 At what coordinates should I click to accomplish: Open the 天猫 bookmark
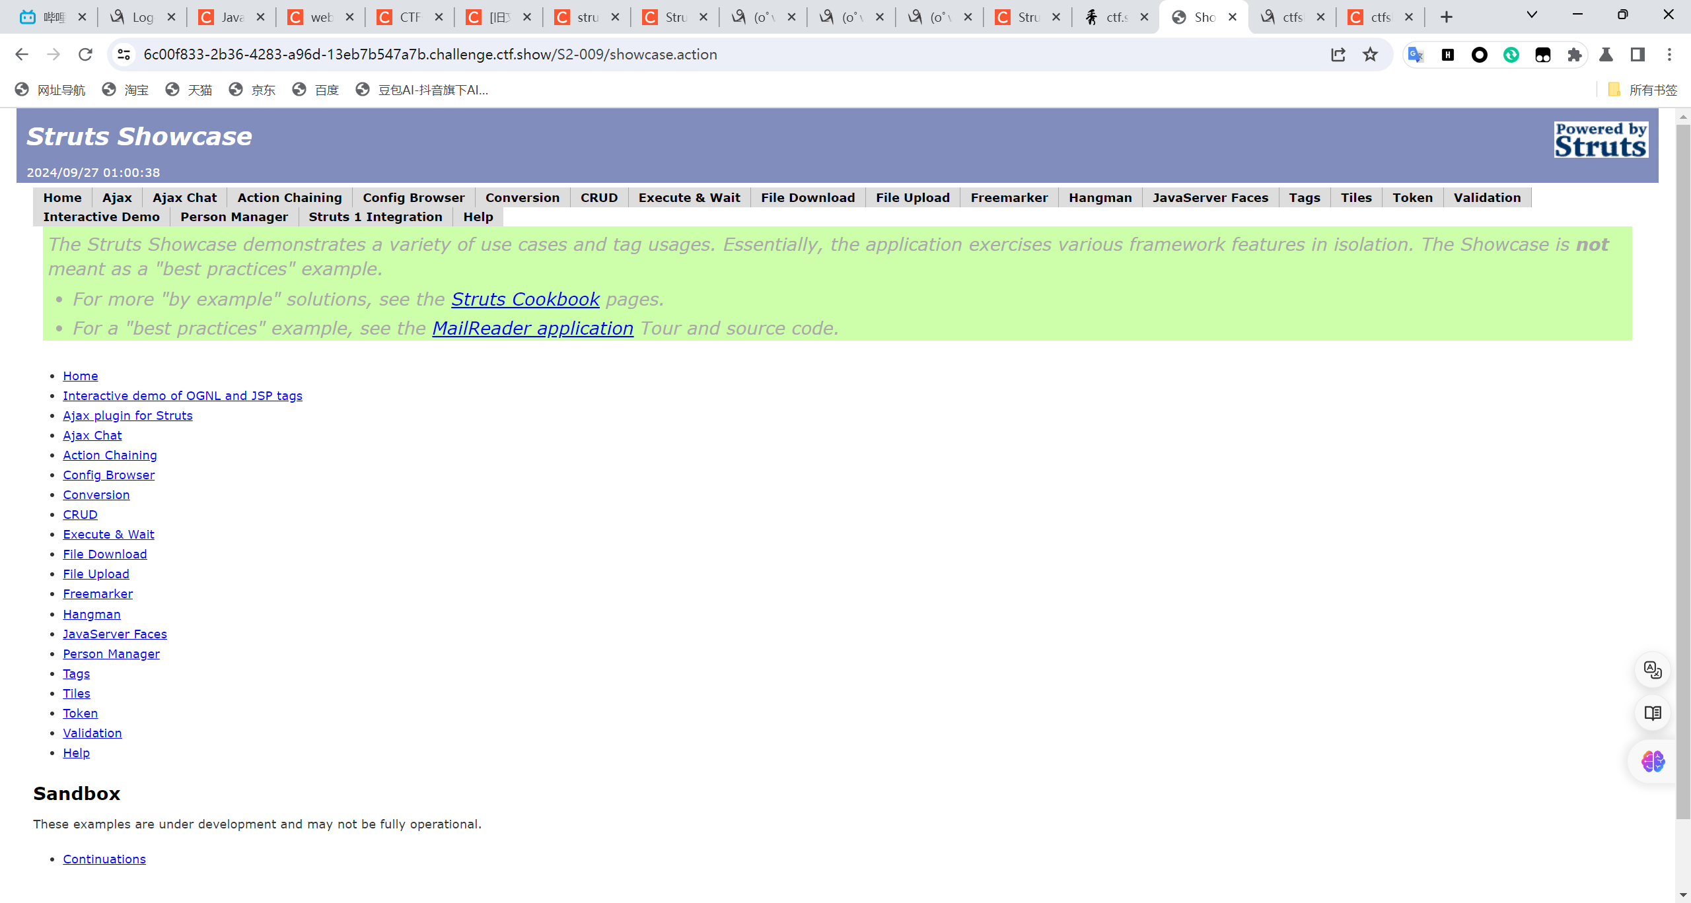(189, 90)
